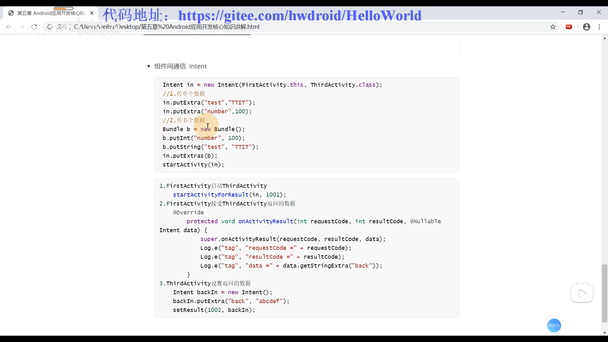This screenshot has width=608, height=342.
Task: Open the Chrome three-dot menu
Action: [599, 27]
